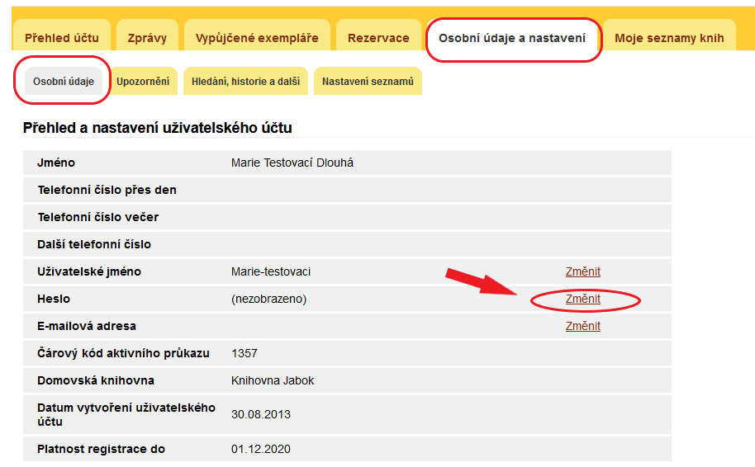Click the registration expiry date 01.12.2020
The image size is (755, 467).
click(x=261, y=449)
